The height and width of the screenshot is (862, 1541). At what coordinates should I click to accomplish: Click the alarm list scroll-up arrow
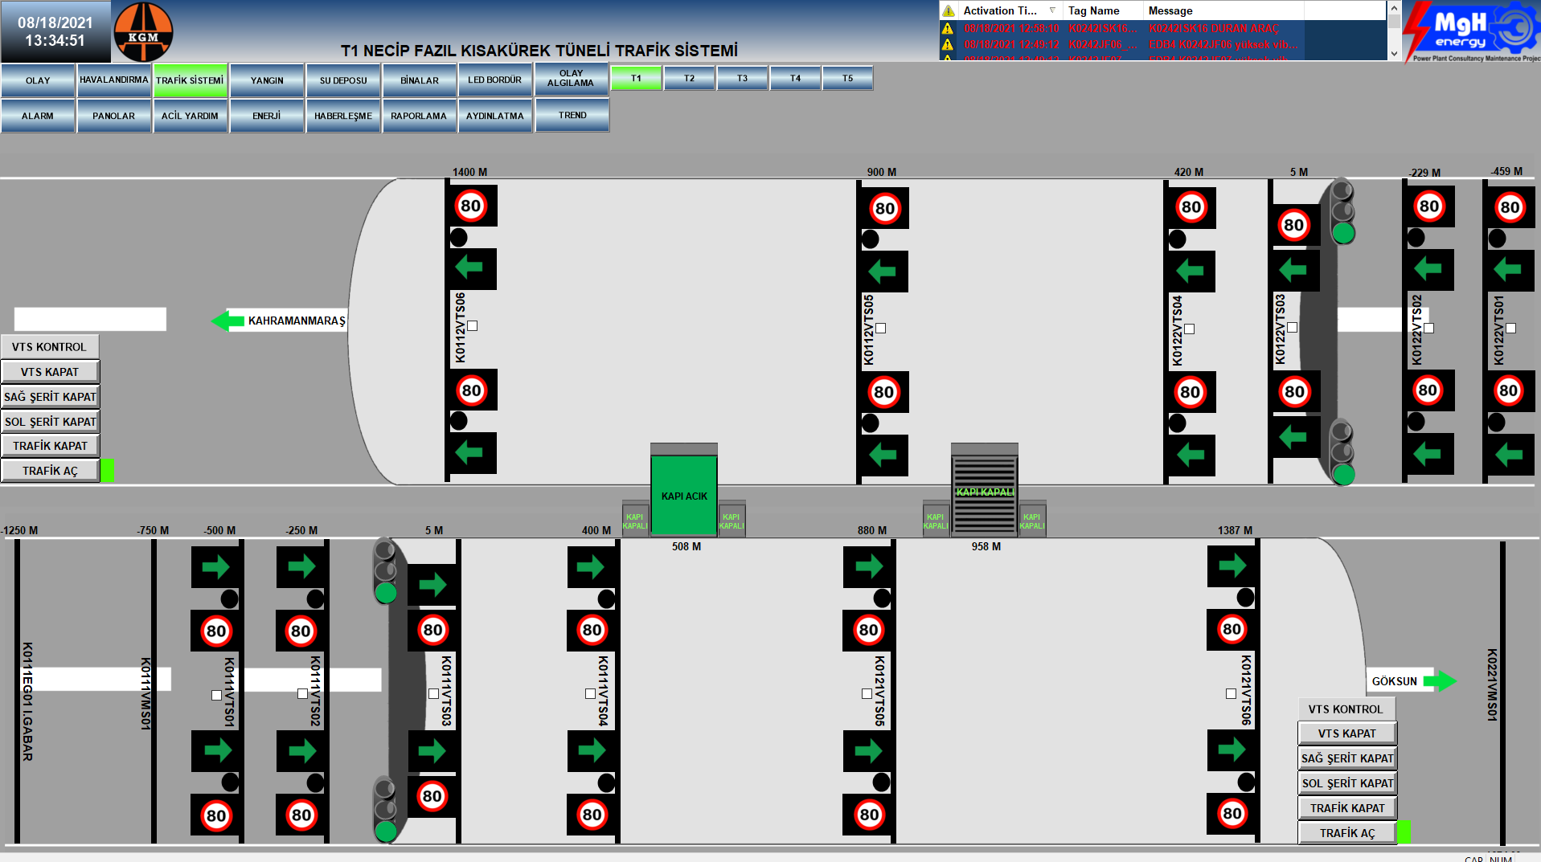[1394, 7]
